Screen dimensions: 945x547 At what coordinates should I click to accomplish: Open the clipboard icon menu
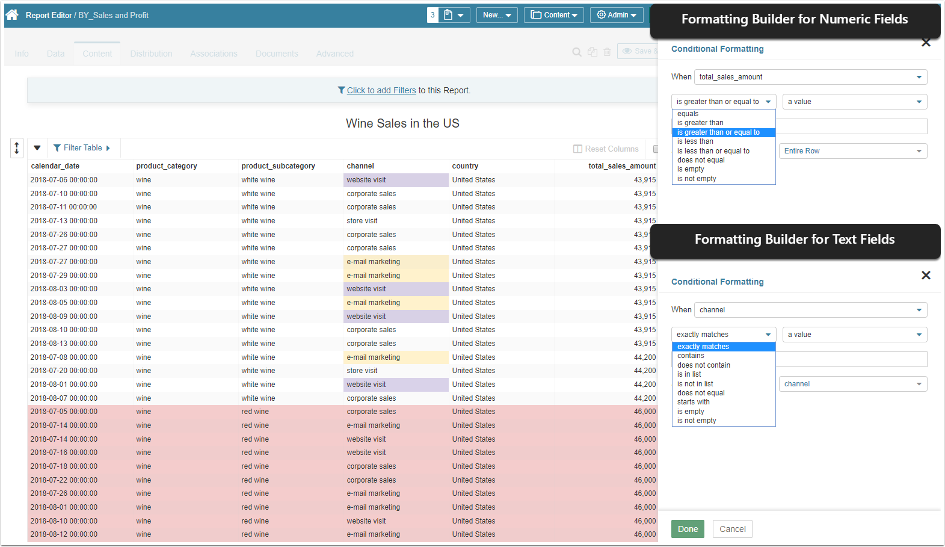(x=454, y=15)
